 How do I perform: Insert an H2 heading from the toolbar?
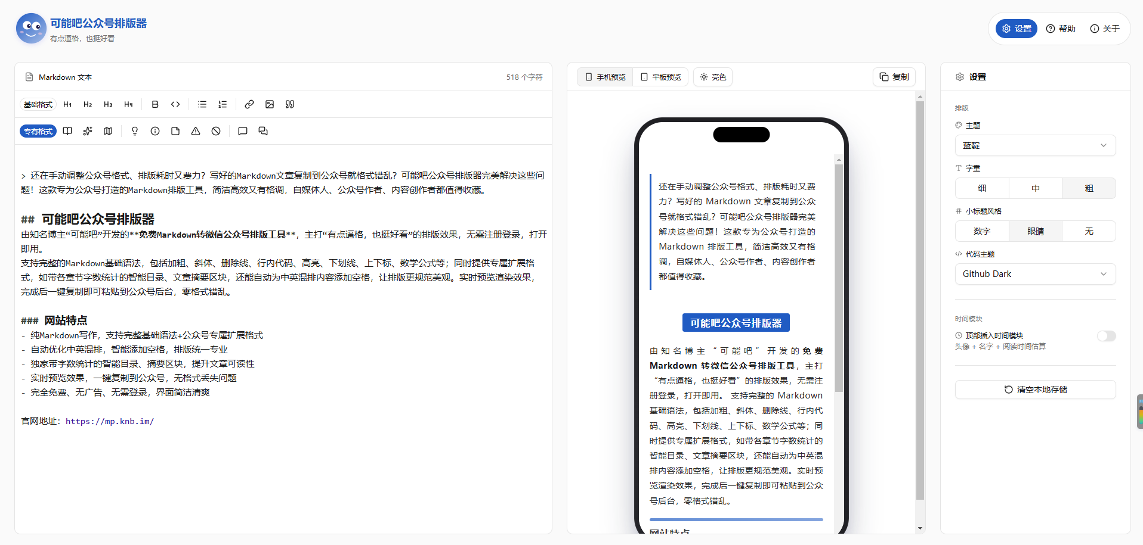(88, 104)
